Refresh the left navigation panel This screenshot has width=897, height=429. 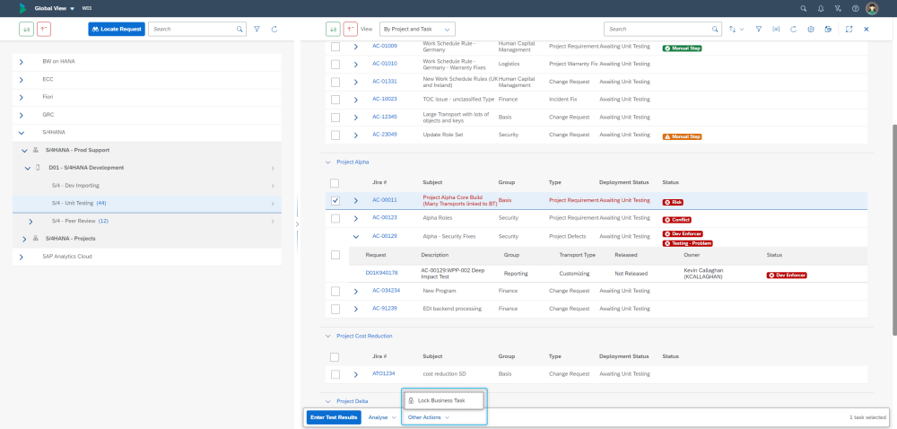pos(274,29)
